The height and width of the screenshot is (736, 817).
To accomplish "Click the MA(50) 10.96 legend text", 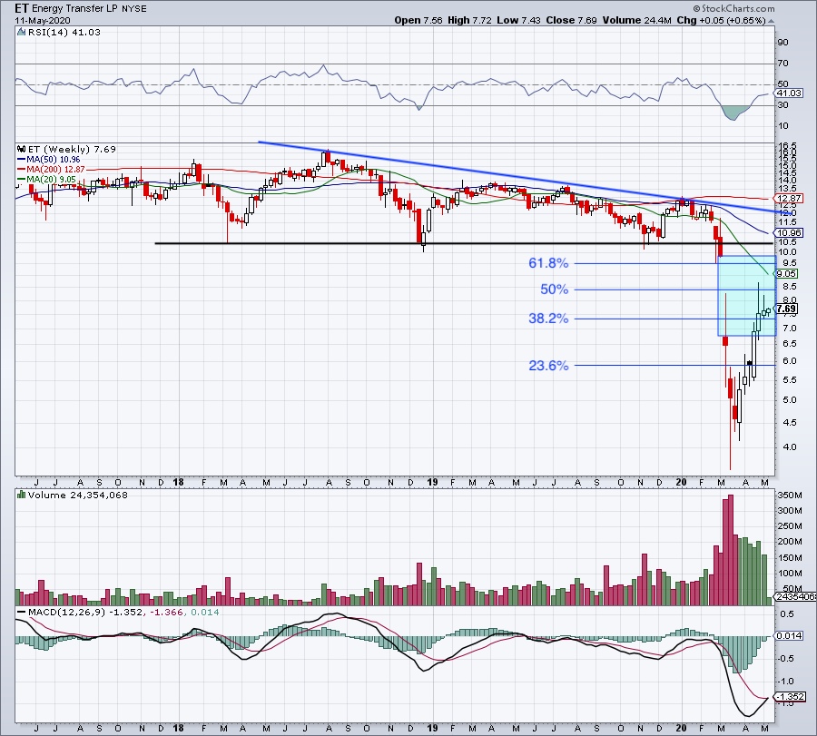I will coord(54,160).
